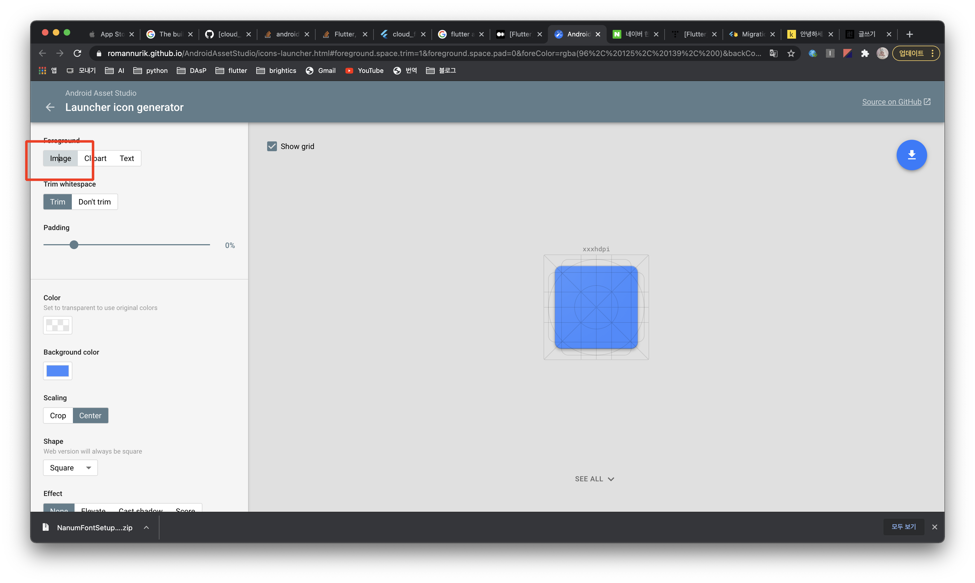Expand the SEE ALL previews section
This screenshot has width=975, height=583.
click(x=594, y=479)
